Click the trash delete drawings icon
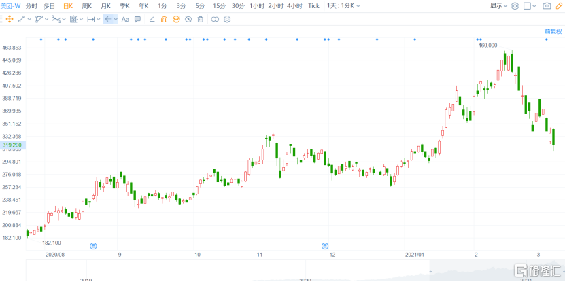 tap(200, 19)
